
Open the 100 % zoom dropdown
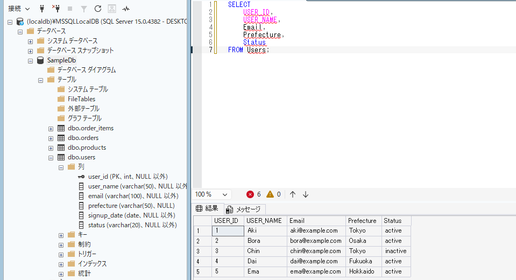point(211,194)
